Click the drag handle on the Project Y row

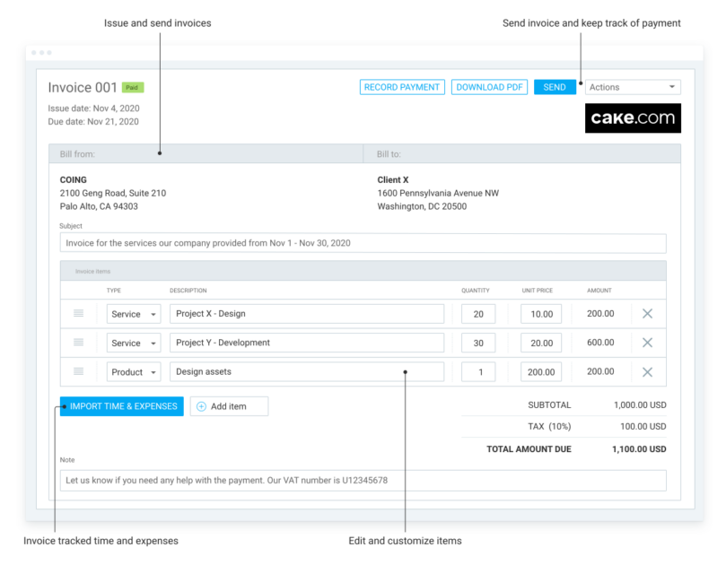[78, 342]
